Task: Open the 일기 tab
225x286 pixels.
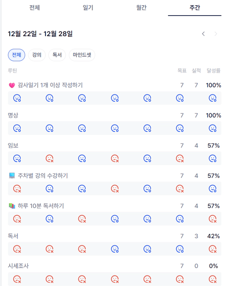Action: pos(88,8)
